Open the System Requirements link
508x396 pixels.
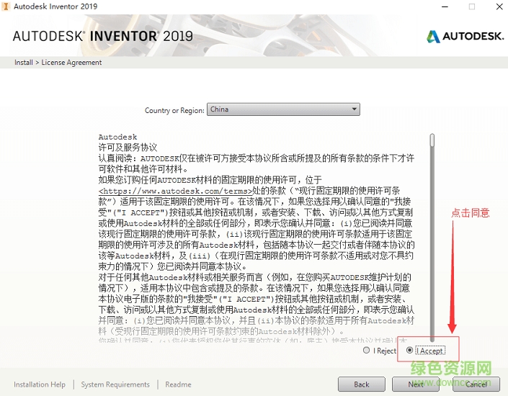click(115, 384)
